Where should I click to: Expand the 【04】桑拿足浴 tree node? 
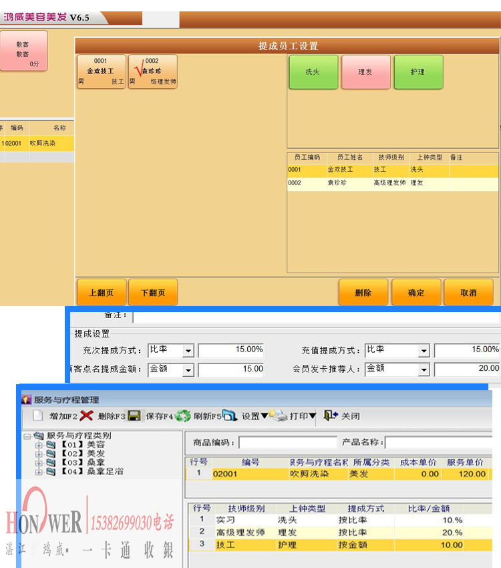coord(39,472)
